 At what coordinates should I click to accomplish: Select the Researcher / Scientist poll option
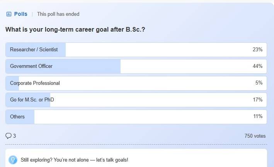pos(34,50)
